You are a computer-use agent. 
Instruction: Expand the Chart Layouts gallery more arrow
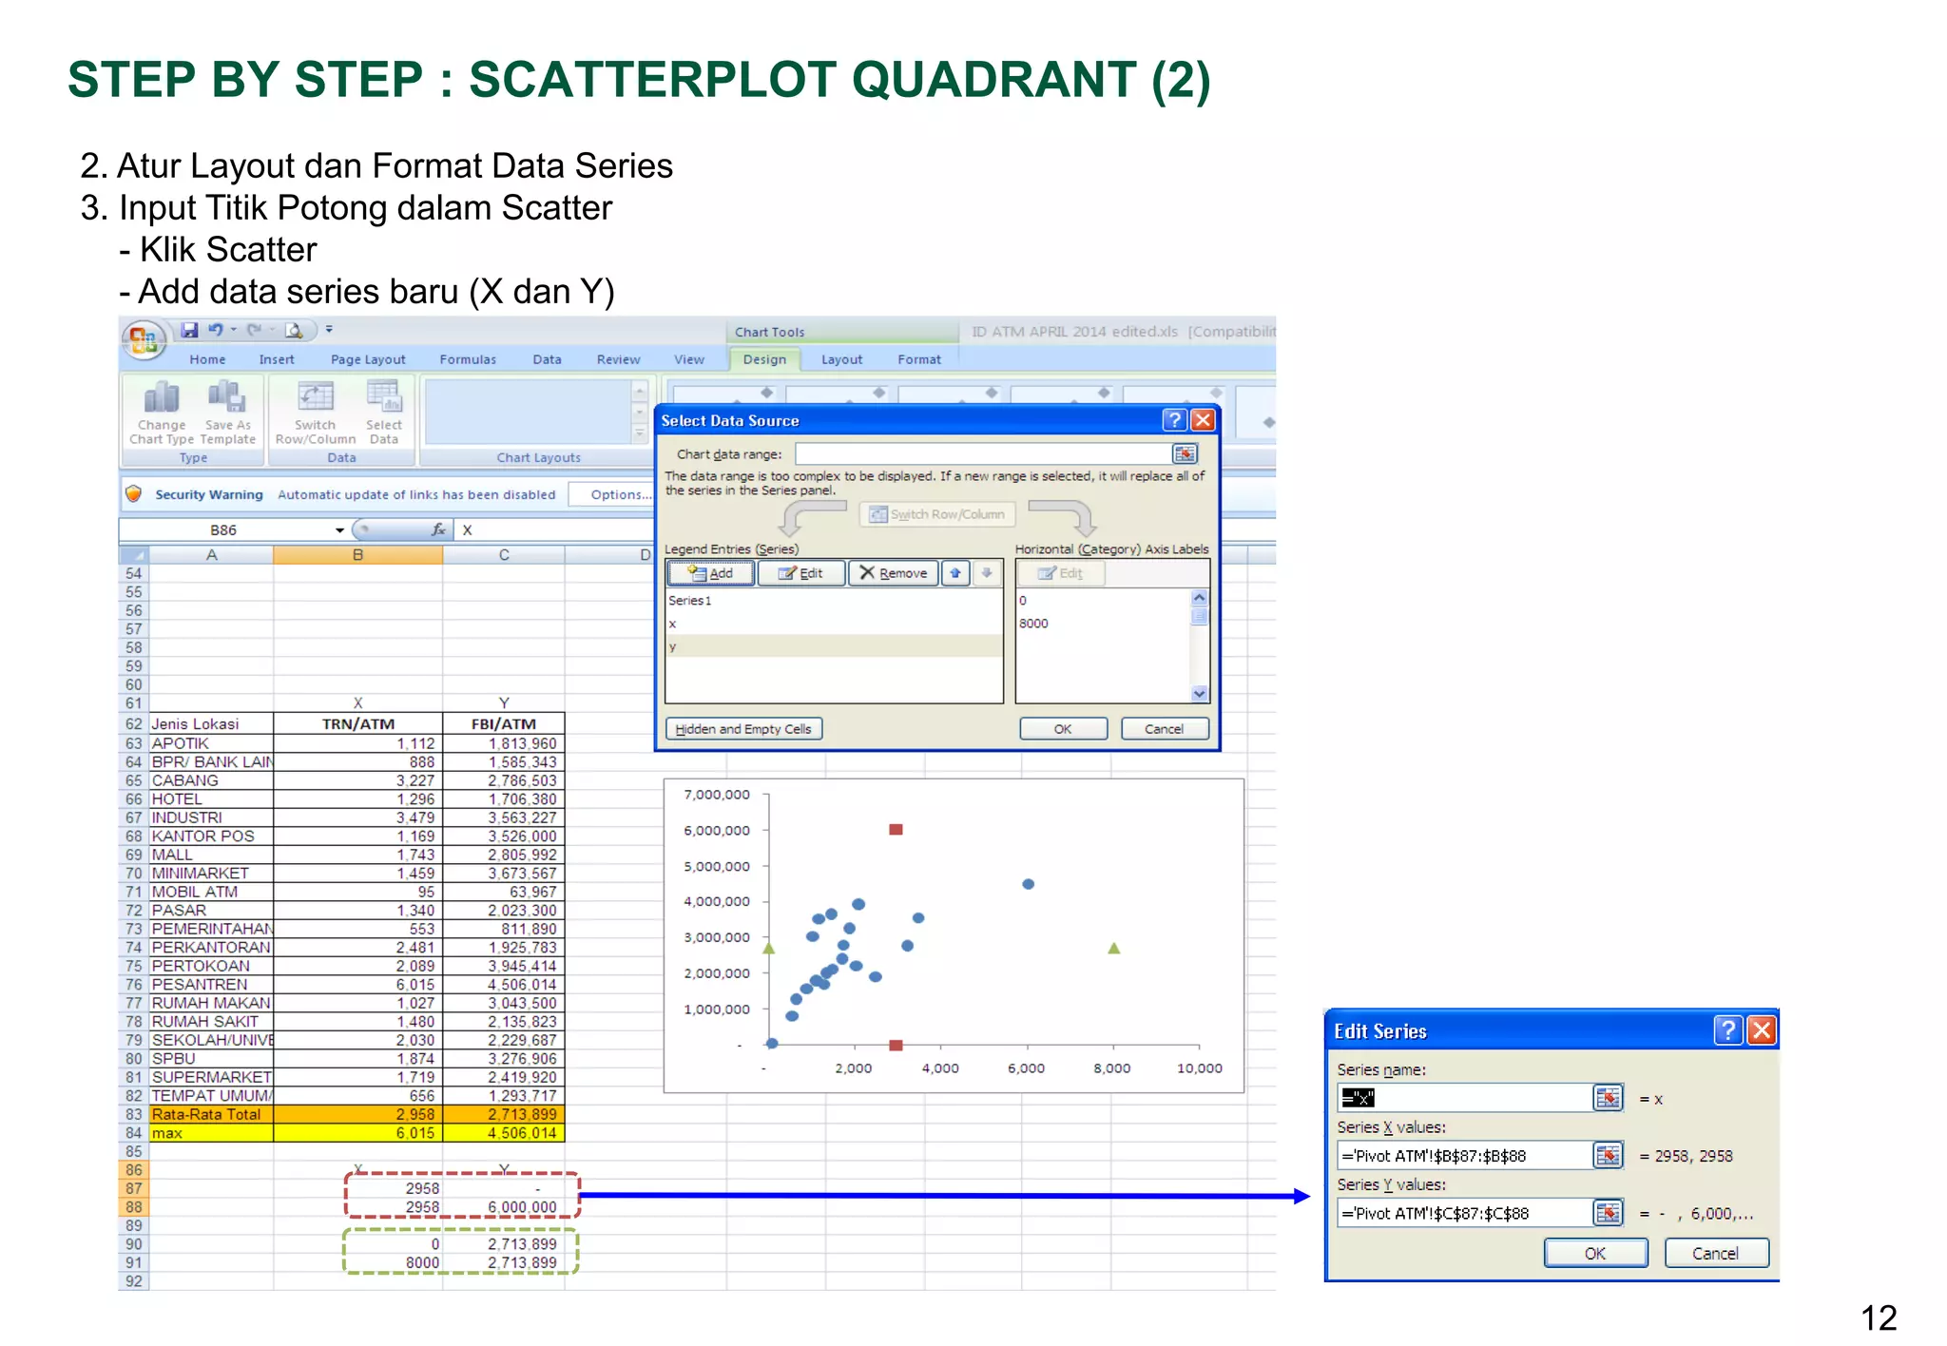(x=640, y=433)
